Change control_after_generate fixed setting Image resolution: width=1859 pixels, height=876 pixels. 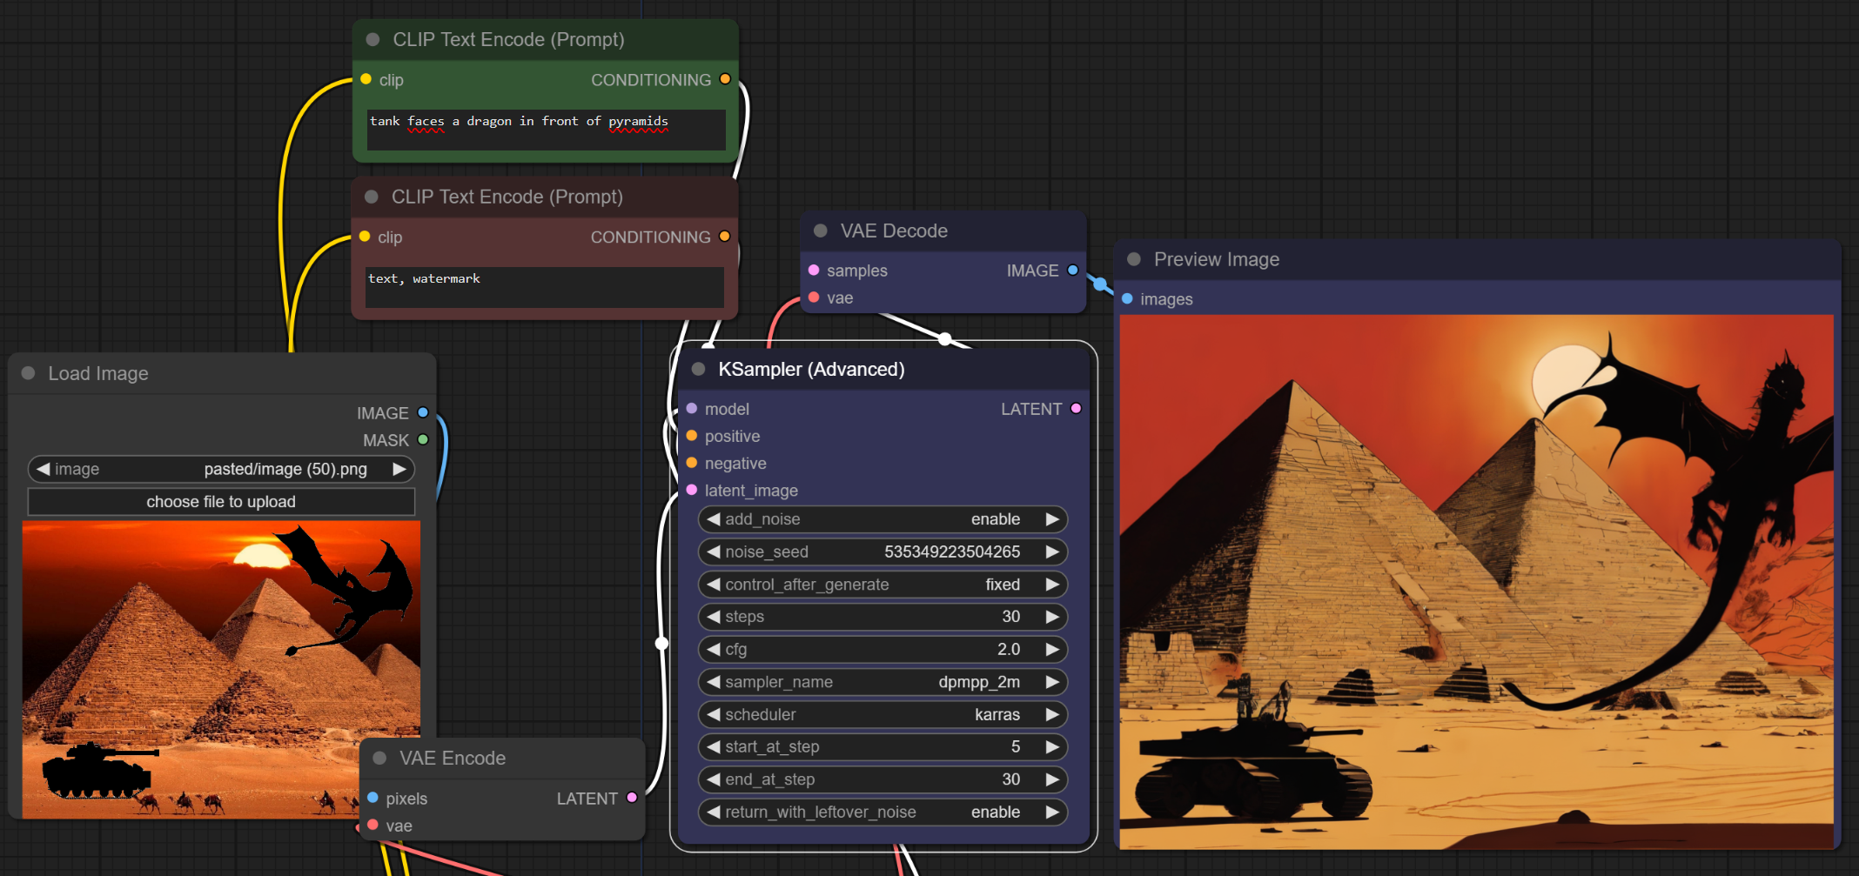click(x=883, y=585)
